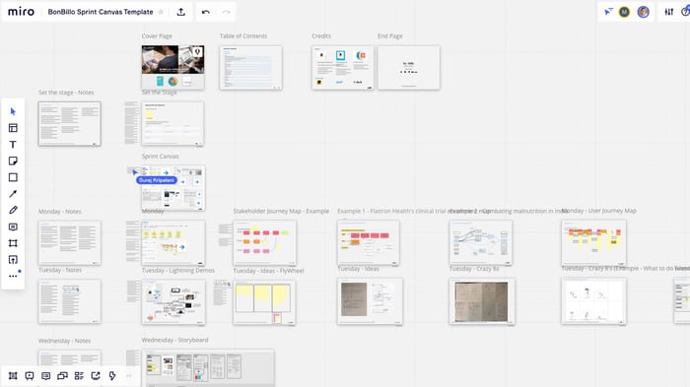Collapse the bottom toolbar with chevron
Viewport: 690px width, 387px height.
click(129, 375)
